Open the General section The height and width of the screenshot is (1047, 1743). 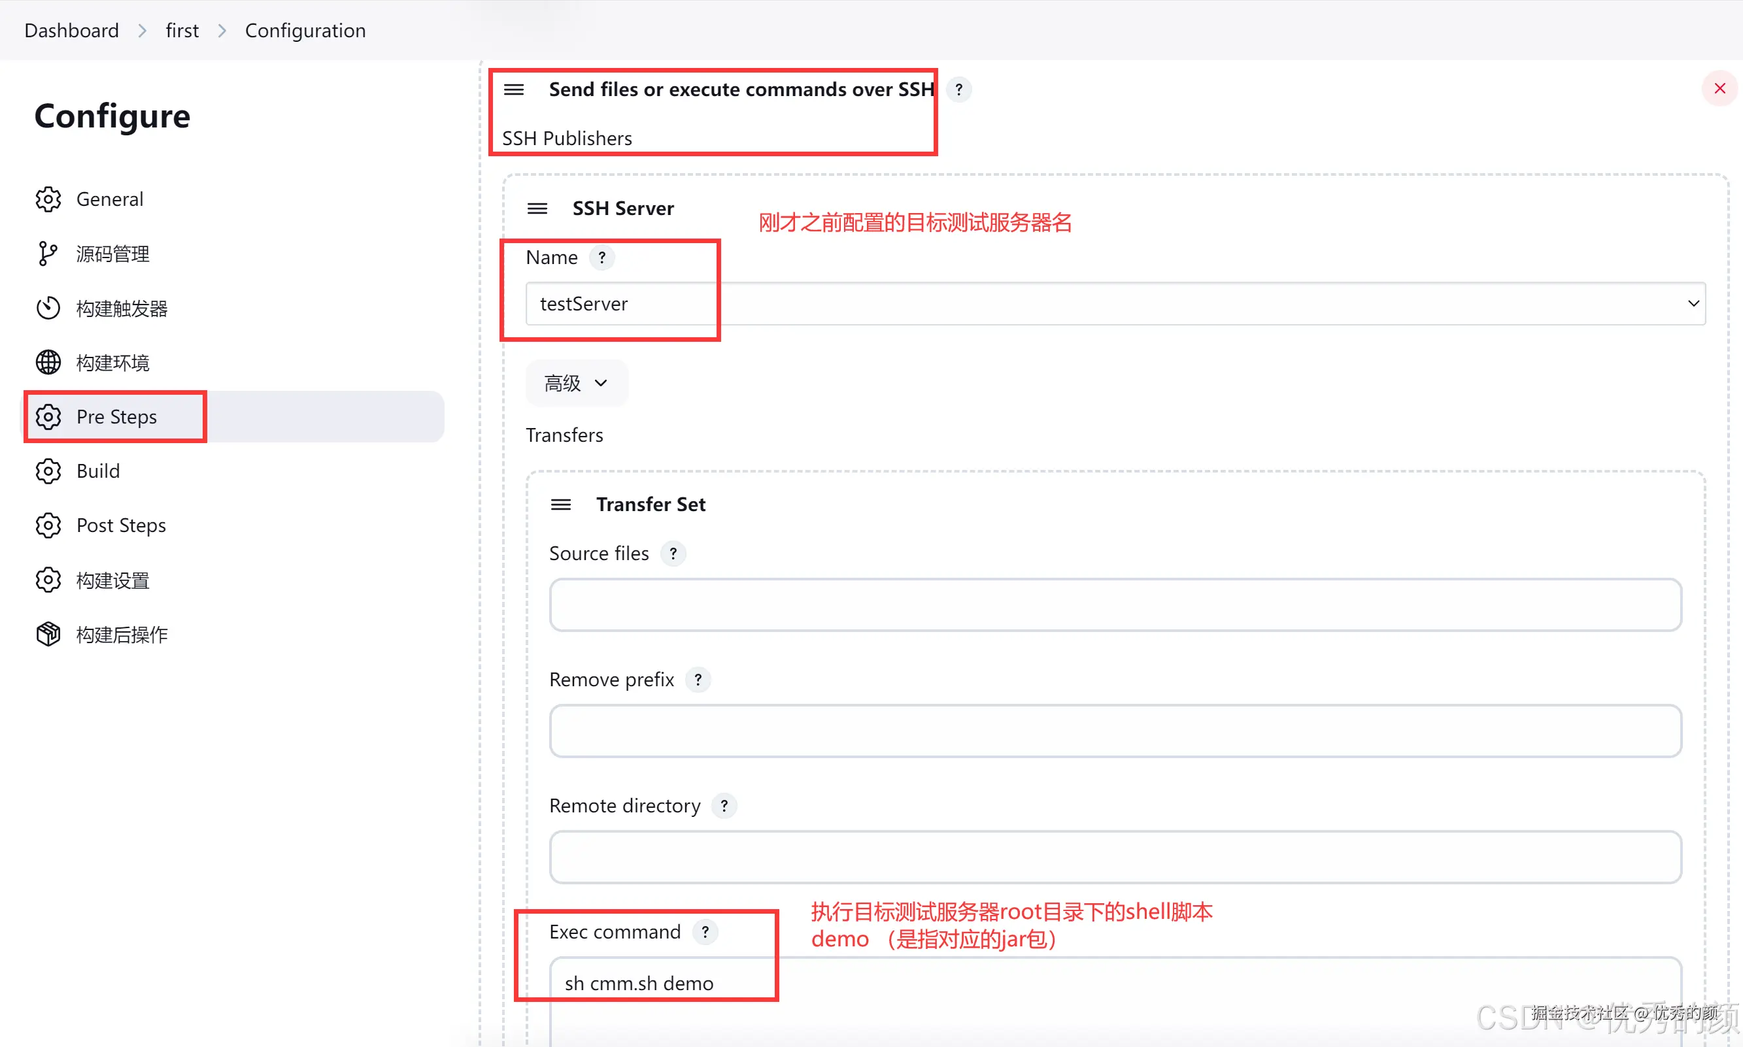click(109, 200)
